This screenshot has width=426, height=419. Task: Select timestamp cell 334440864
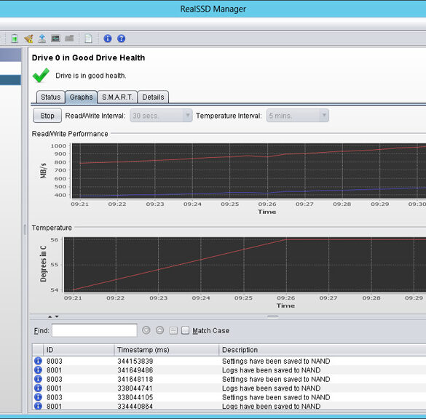[135, 406]
